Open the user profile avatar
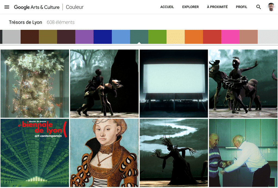Screen dimensions: 278x188 [x=271, y=7]
